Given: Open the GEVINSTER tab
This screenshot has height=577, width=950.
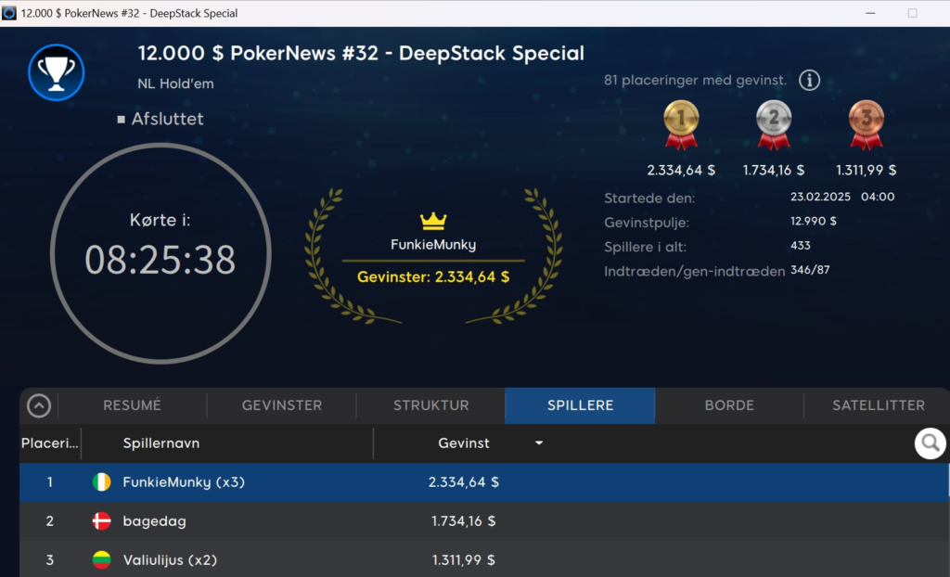Looking at the screenshot, I should pos(282,405).
